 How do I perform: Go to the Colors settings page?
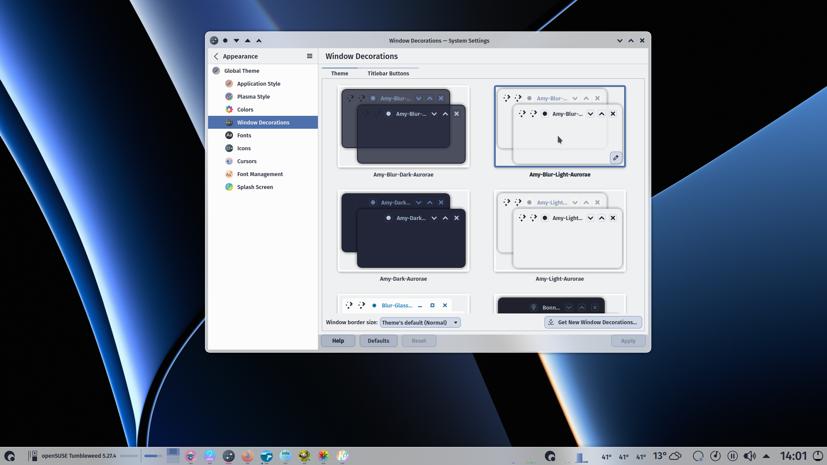(x=263, y=109)
